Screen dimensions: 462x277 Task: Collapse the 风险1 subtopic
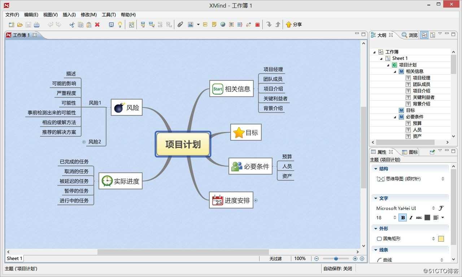point(84,103)
